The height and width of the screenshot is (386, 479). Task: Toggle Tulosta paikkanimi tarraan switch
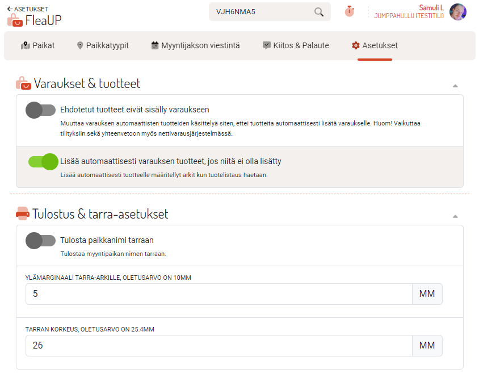pyautogui.click(x=41, y=241)
